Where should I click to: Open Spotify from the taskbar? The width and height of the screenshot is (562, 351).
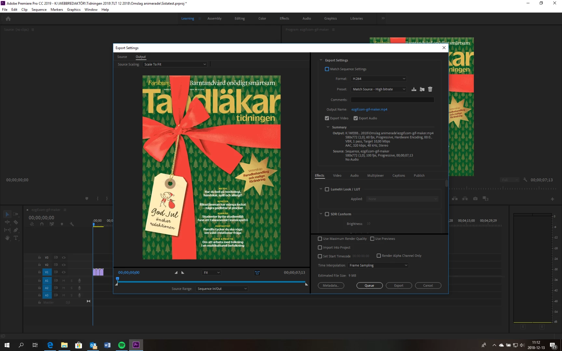(122, 345)
